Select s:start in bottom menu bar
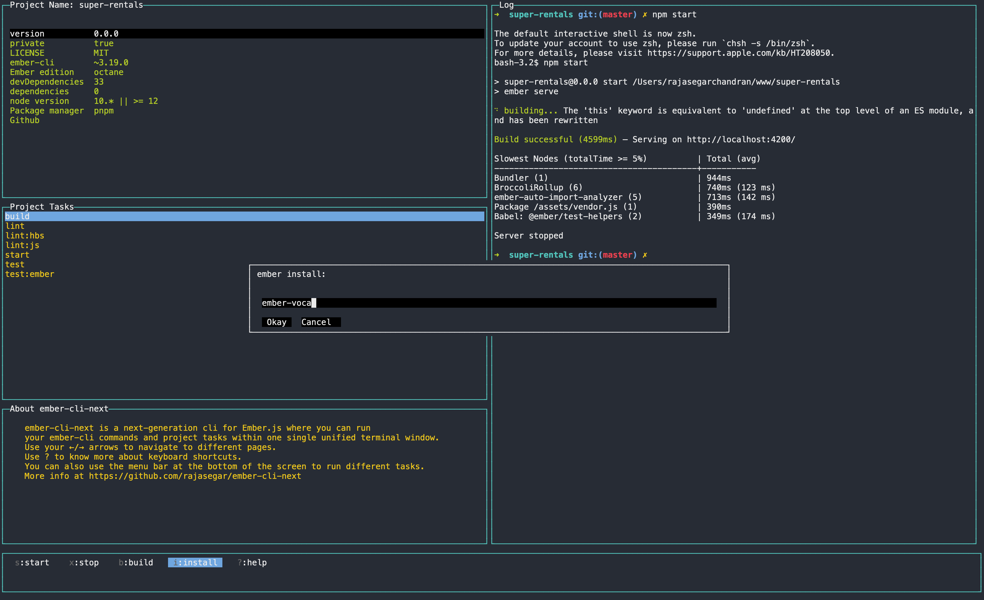 (x=32, y=562)
